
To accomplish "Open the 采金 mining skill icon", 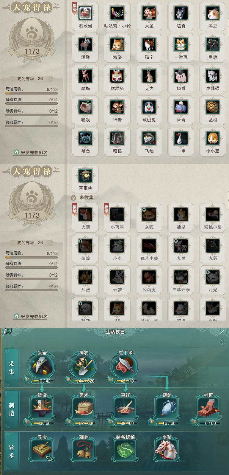I will 42,366.
